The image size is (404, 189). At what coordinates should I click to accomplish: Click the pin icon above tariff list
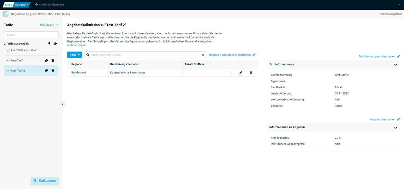49,44
